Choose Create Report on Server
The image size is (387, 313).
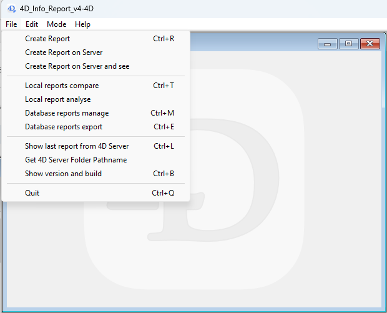coord(64,52)
